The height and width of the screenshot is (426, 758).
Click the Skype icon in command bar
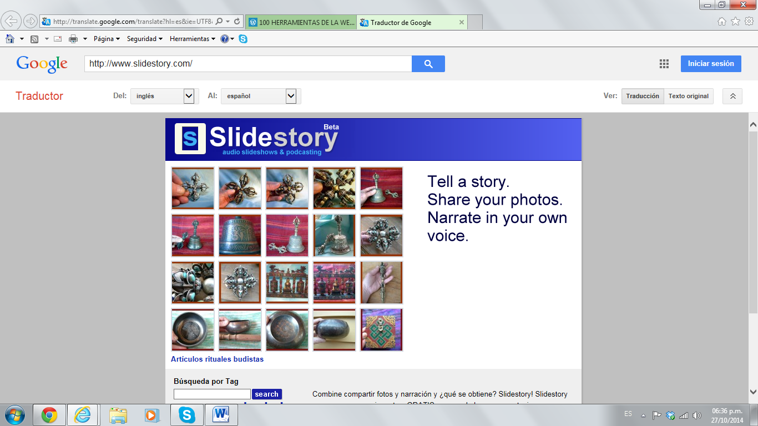pos(242,39)
